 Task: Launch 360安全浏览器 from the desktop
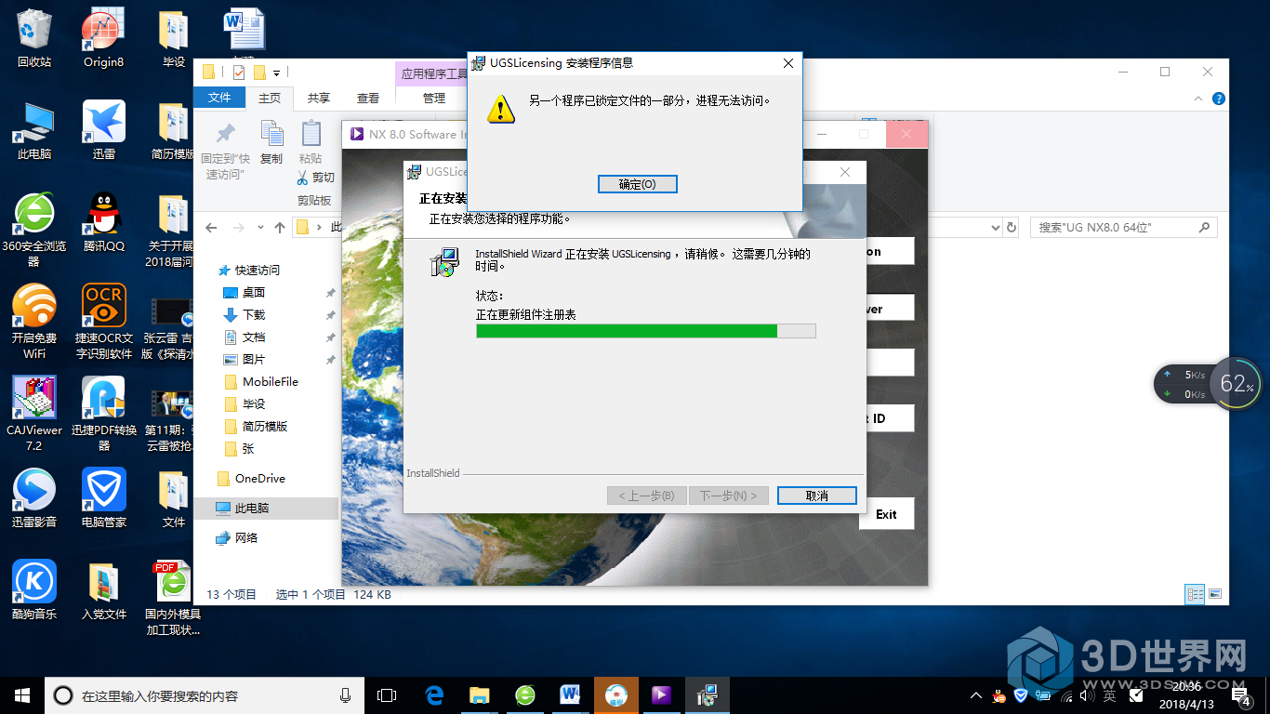click(x=34, y=230)
